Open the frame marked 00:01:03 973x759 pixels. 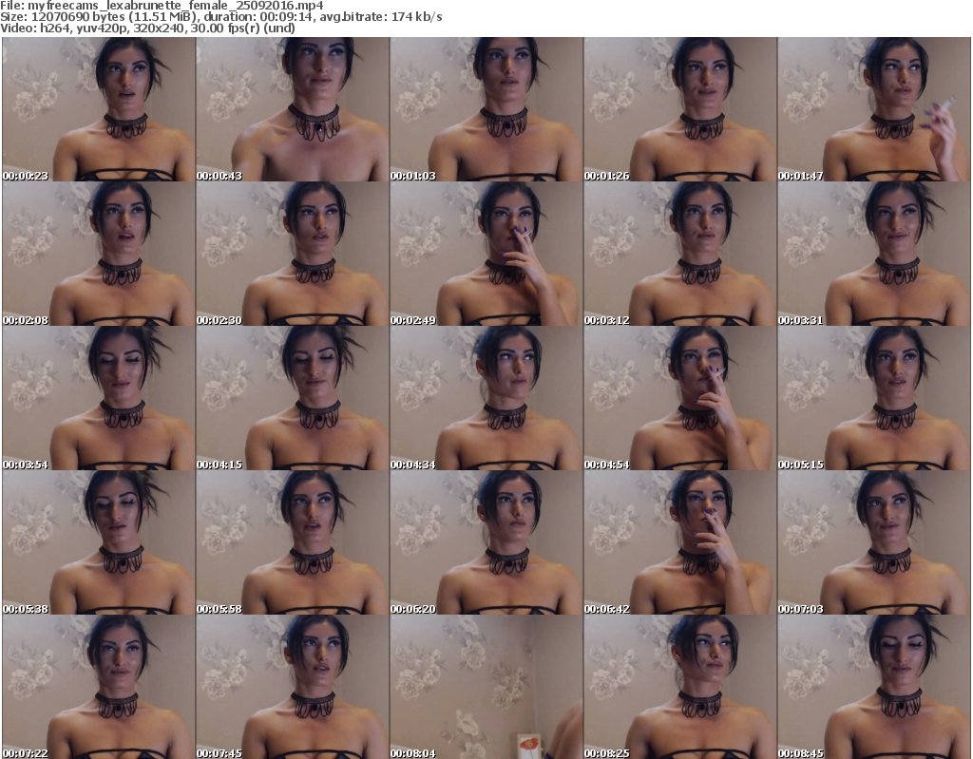[486, 109]
